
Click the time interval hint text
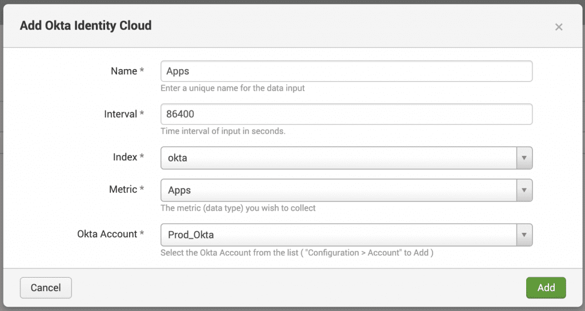pyautogui.click(x=223, y=131)
